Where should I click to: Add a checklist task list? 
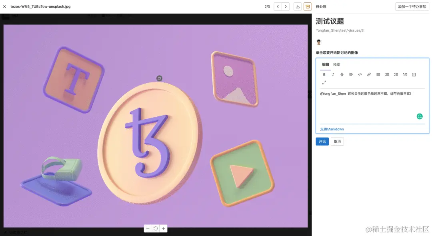pos(396,75)
